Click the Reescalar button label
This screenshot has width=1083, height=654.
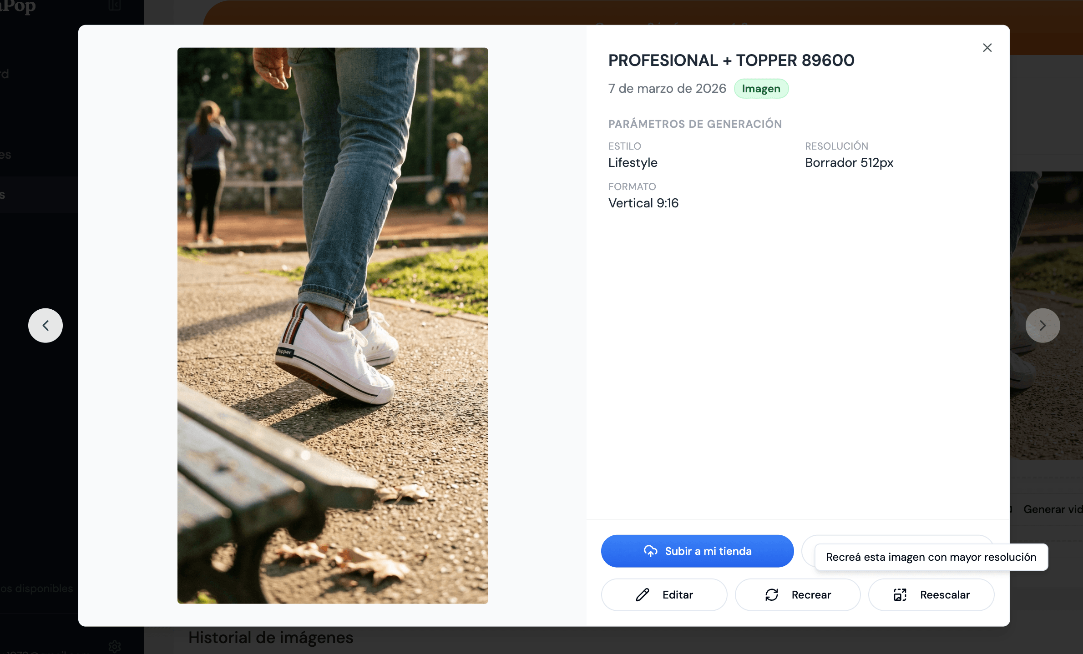945,595
